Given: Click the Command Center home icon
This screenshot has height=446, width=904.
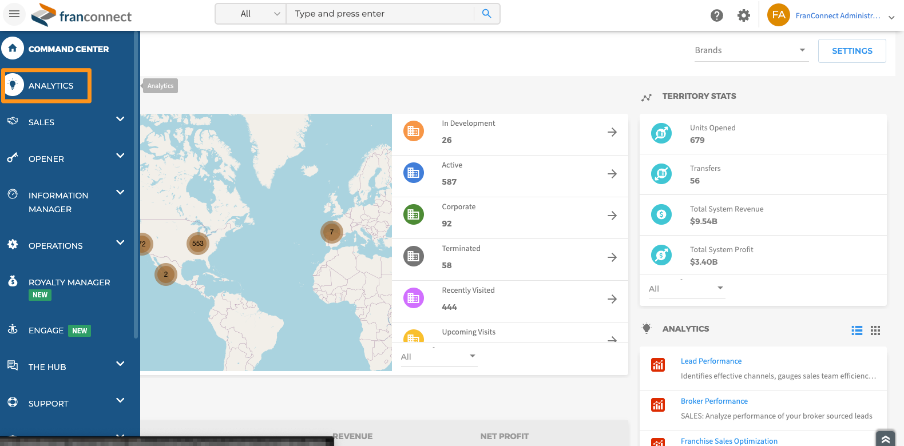Looking at the screenshot, I should click(13, 49).
